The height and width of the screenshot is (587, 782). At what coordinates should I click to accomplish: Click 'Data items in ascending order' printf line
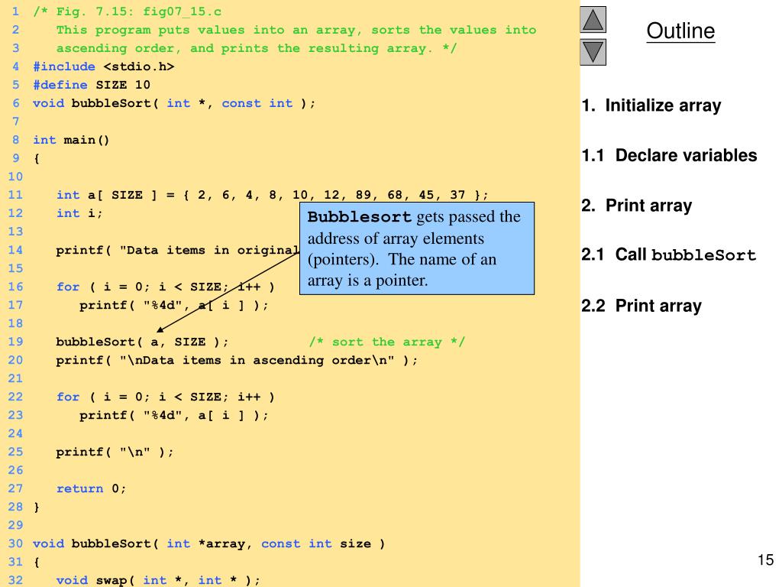pyautogui.click(x=237, y=361)
